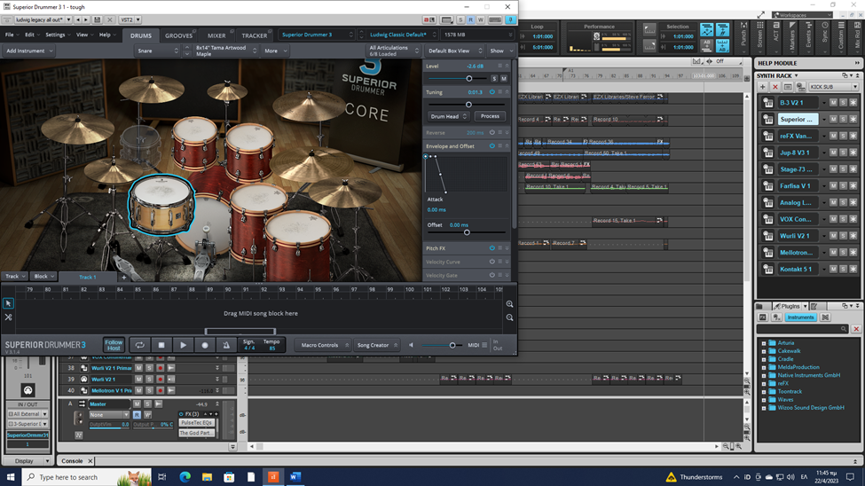
Task: Open the Instruments tab in plugin browser
Action: click(800, 317)
